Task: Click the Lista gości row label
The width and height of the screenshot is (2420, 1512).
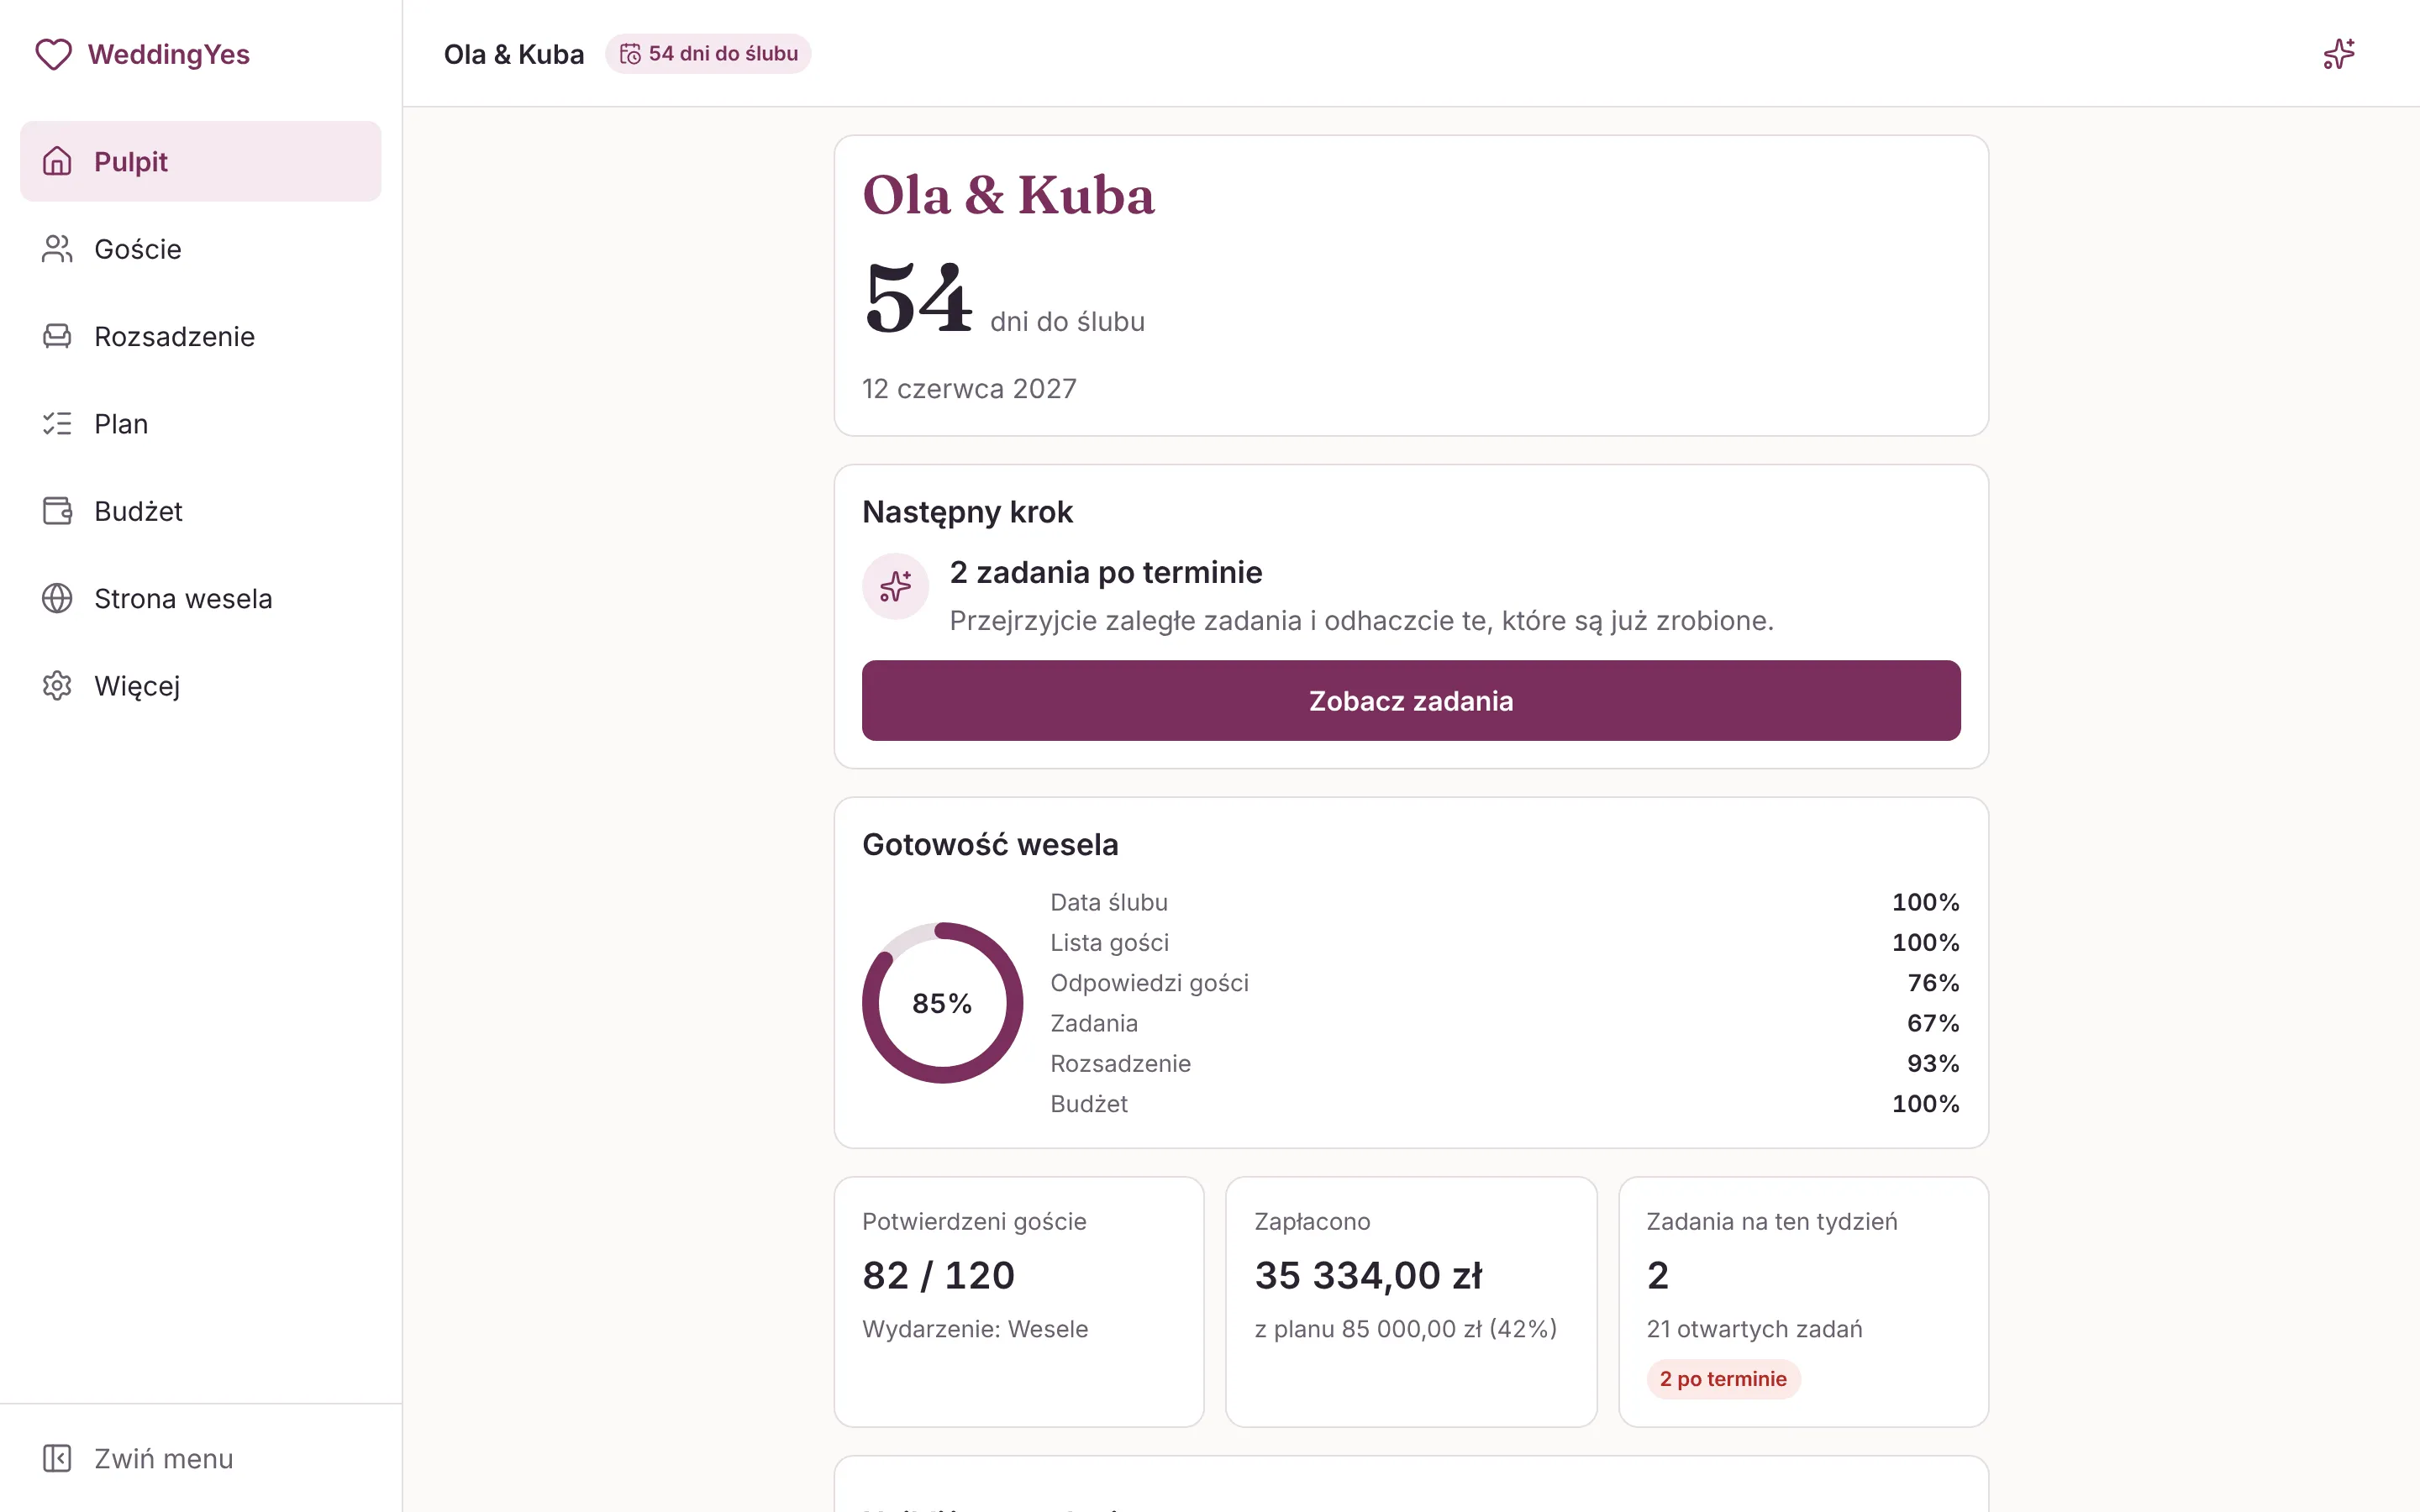Action: [x=1109, y=943]
